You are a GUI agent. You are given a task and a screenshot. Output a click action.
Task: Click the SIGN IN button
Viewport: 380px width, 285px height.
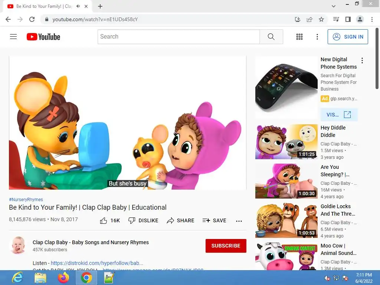[x=348, y=37]
